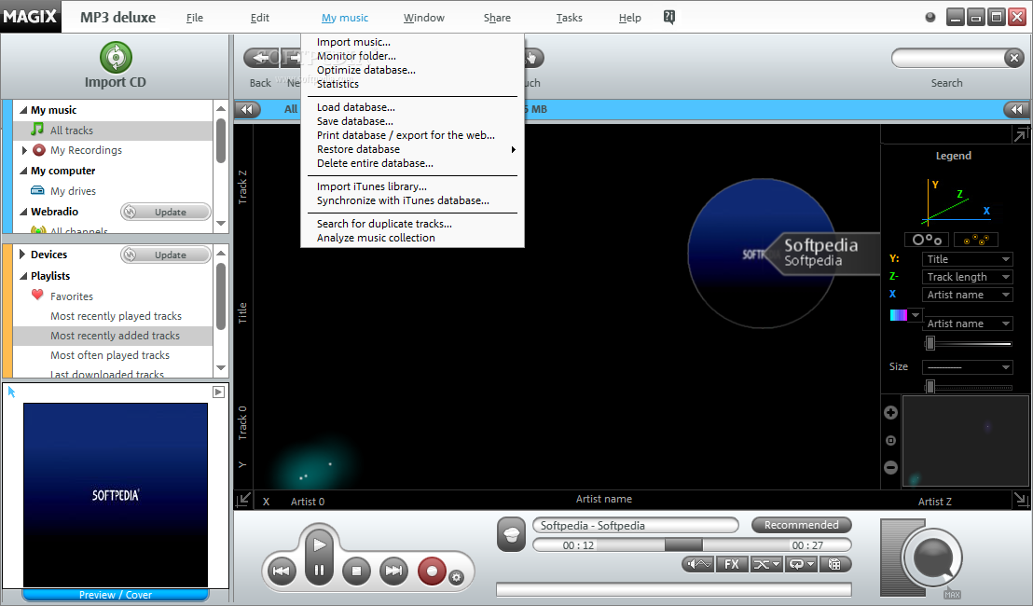Click the Play button
Image resolution: width=1033 pixels, height=606 pixels.
[x=320, y=544]
